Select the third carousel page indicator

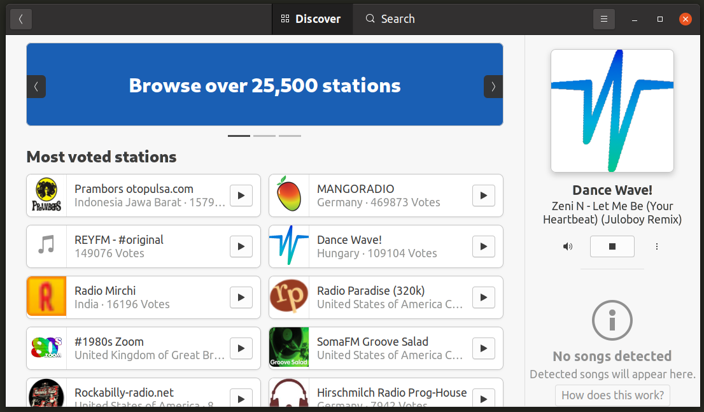[290, 136]
